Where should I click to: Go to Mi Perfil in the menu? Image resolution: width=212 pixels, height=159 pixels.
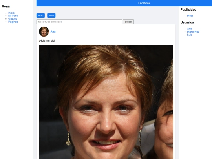[x=13, y=16]
